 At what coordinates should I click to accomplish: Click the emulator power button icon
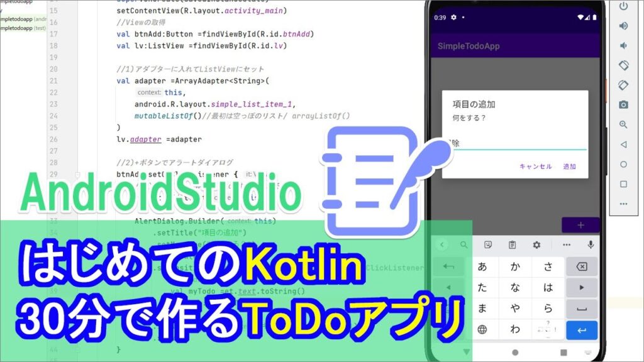(x=623, y=6)
